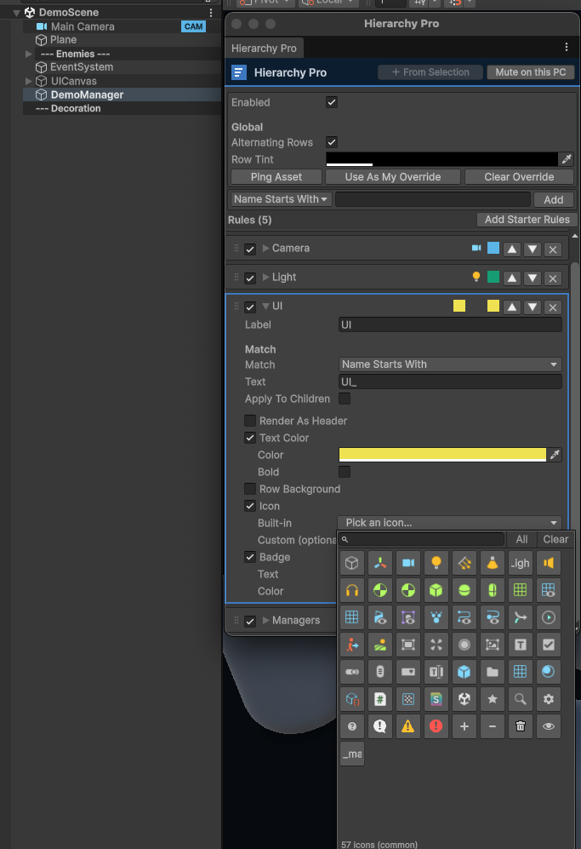Pick the Unity logo icon in grid

(464, 699)
